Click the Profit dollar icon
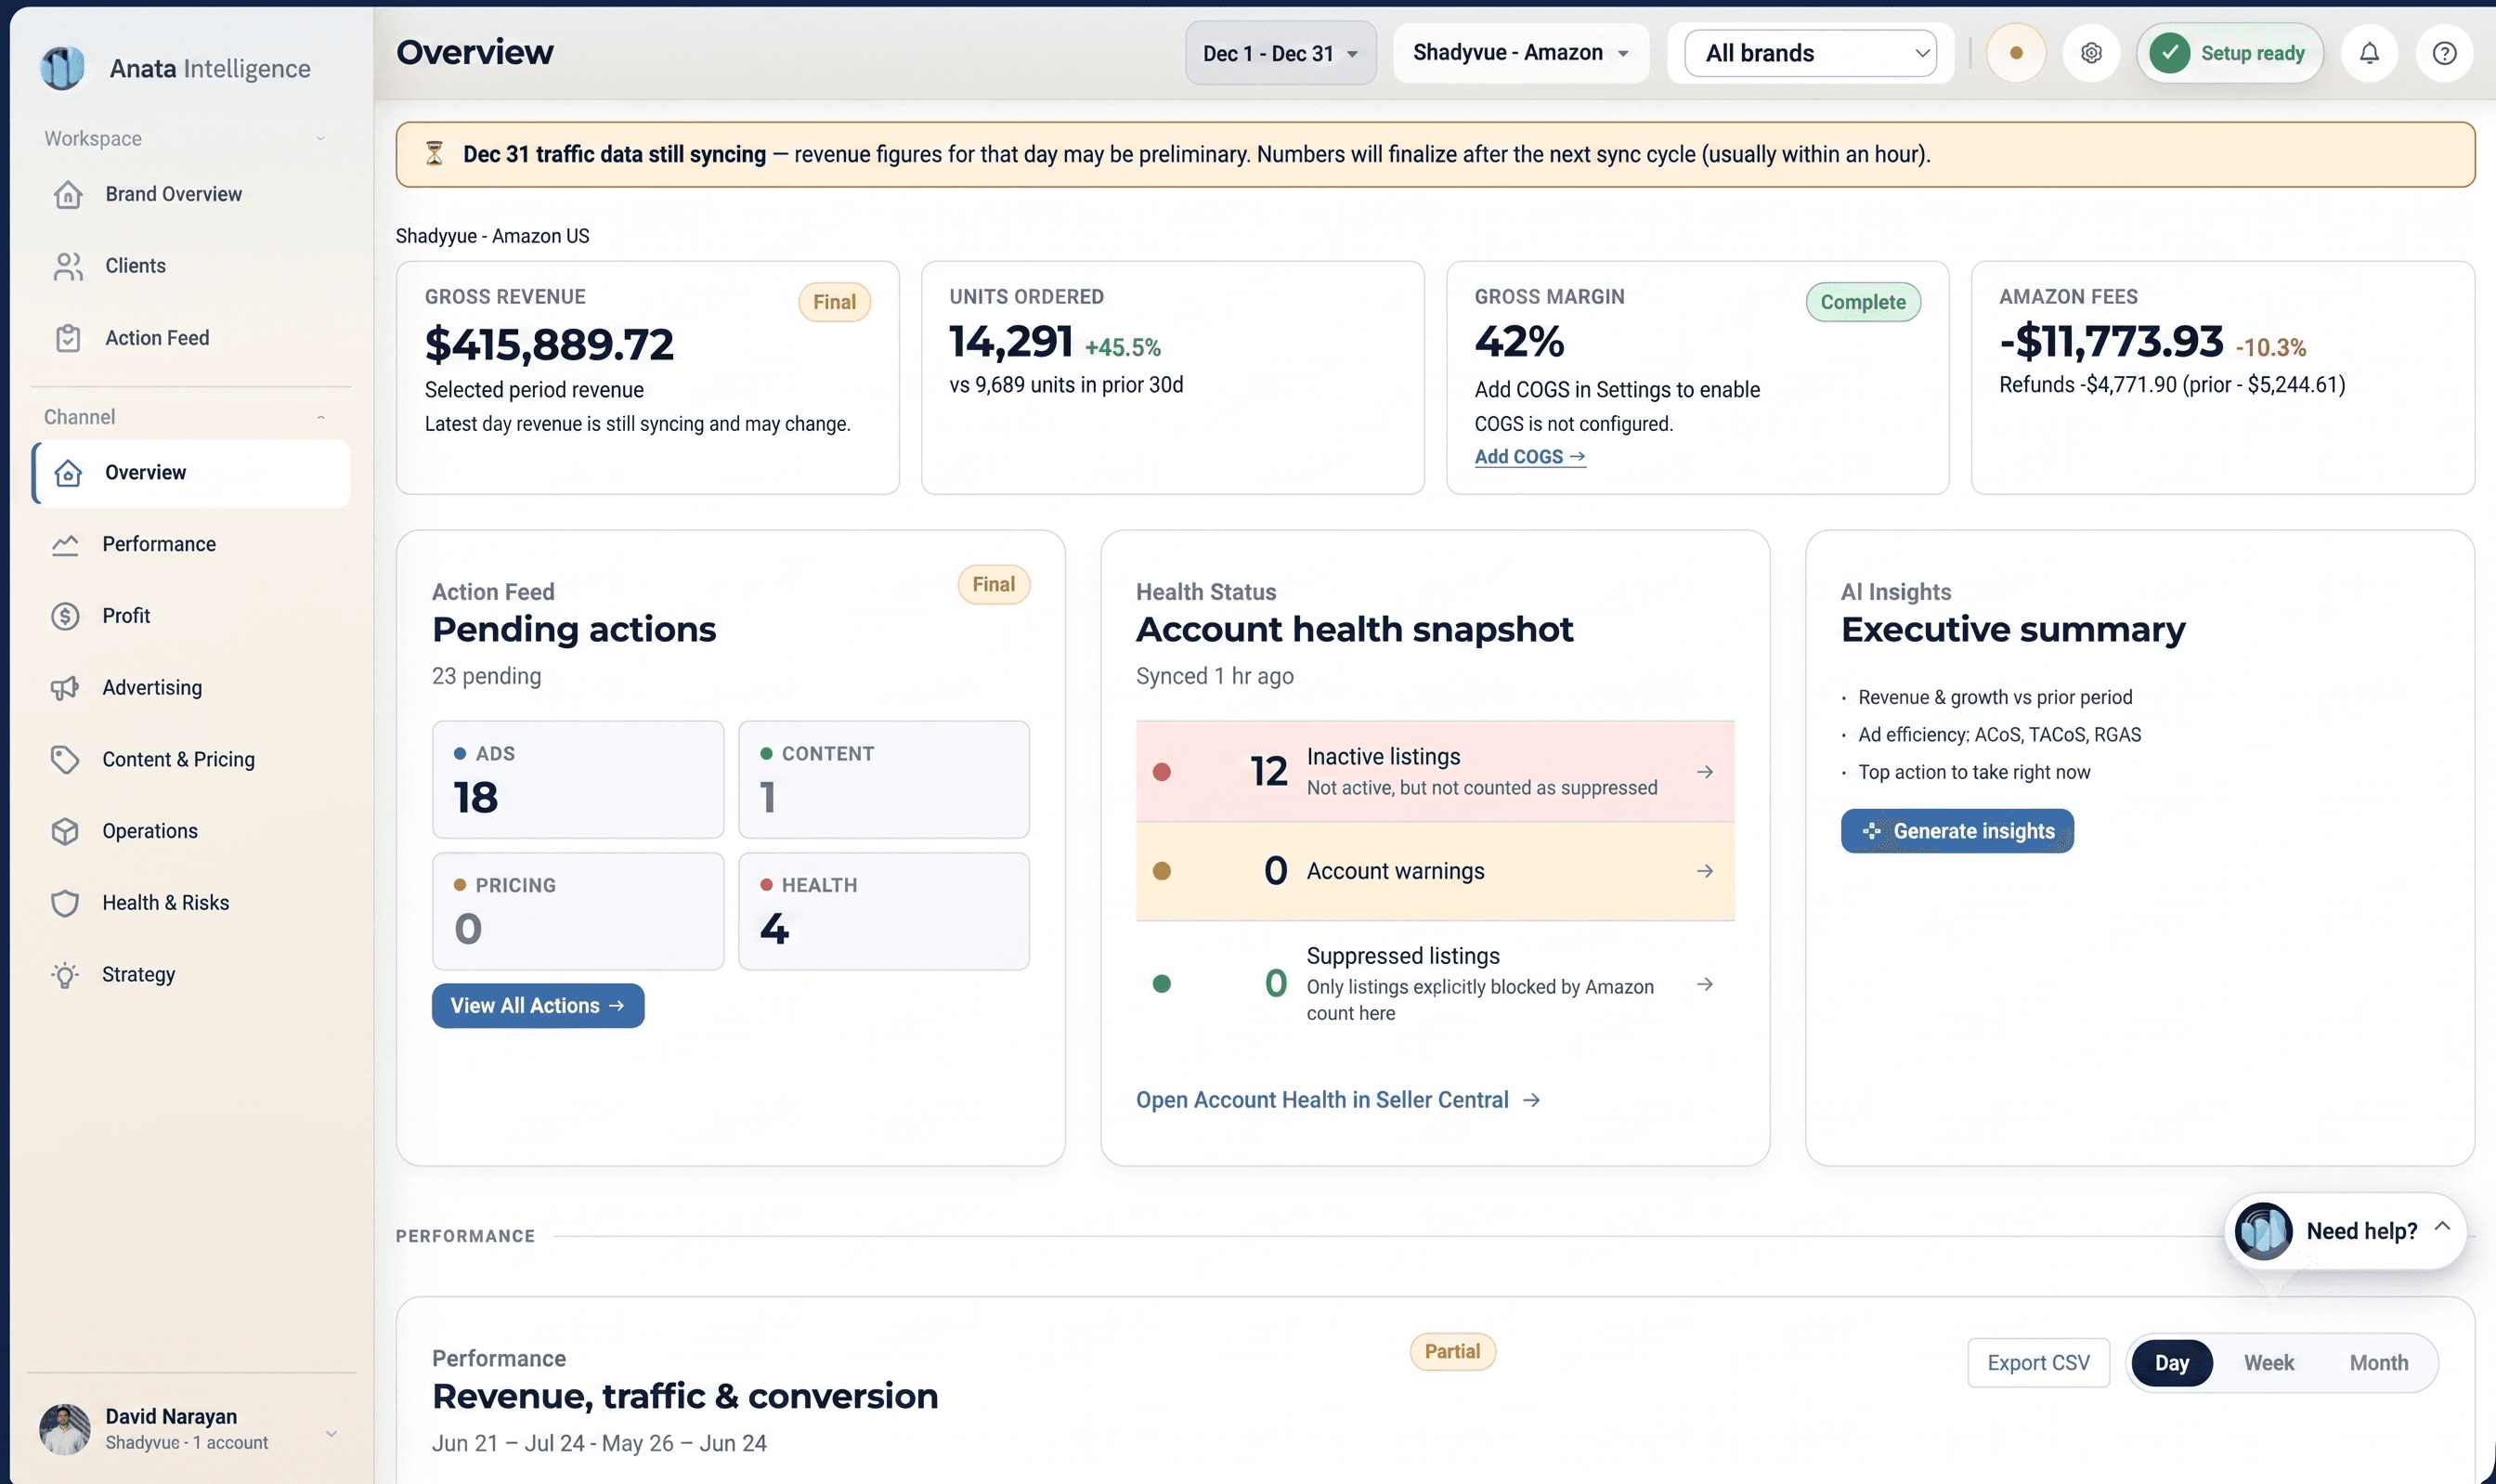The width and height of the screenshot is (2496, 1484). click(65, 616)
